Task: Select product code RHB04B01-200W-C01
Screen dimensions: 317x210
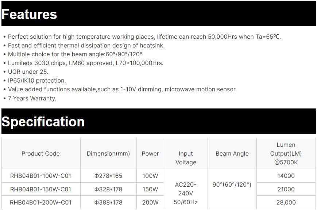Action: [x=40, y=202]
